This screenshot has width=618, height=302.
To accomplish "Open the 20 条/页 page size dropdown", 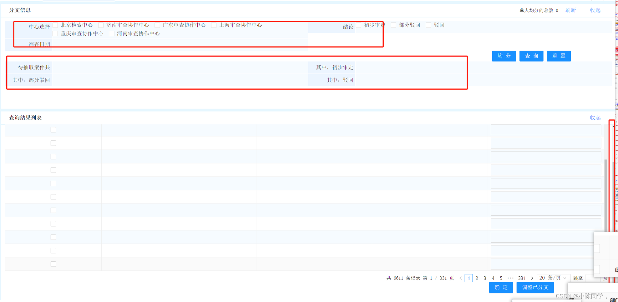I will tap(553, 278).
